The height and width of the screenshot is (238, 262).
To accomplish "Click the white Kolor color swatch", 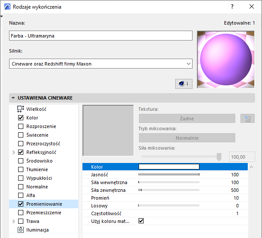I will coord(169,166).
